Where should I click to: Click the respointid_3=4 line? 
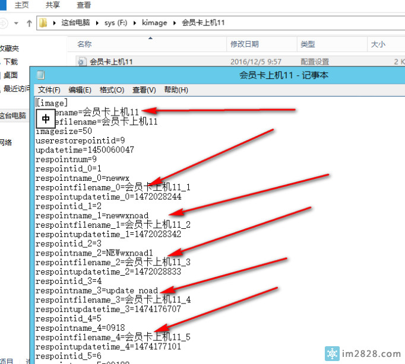click(x=68, y=281)
